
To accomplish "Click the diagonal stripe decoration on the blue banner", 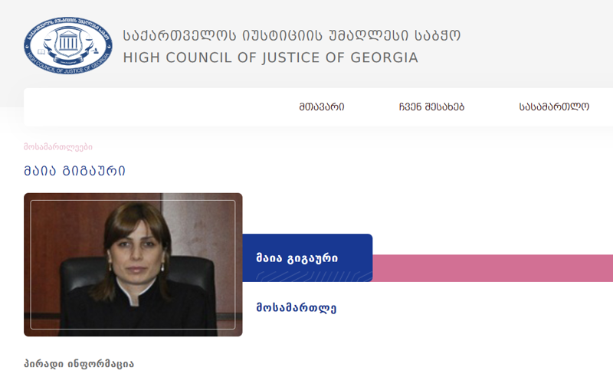I will (x=313, y=276).
